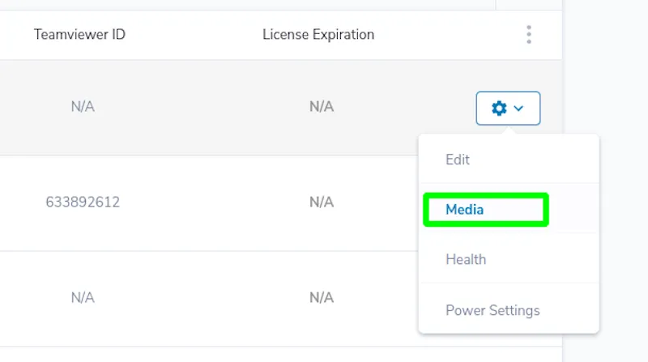Click the Teamviewer ID 633892612 cell
Viewport: 648px width, 362px height.
click(x=83, y=202)
